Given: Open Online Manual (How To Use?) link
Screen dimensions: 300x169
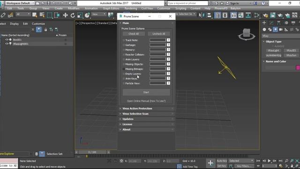Looking at the screenshot, I should [146, 101].
